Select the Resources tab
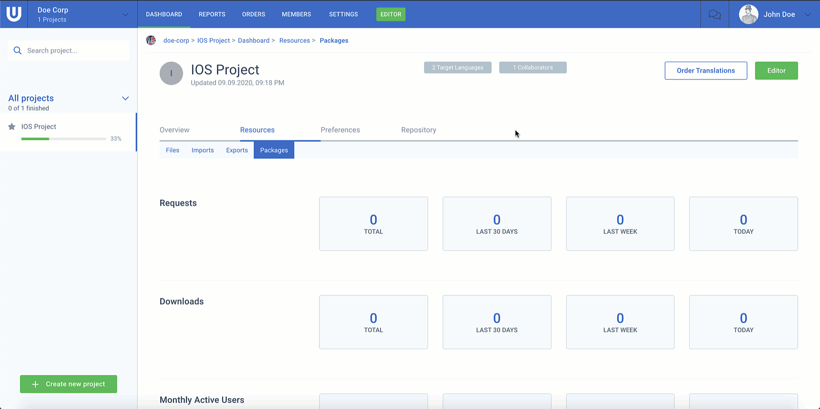 257,130
